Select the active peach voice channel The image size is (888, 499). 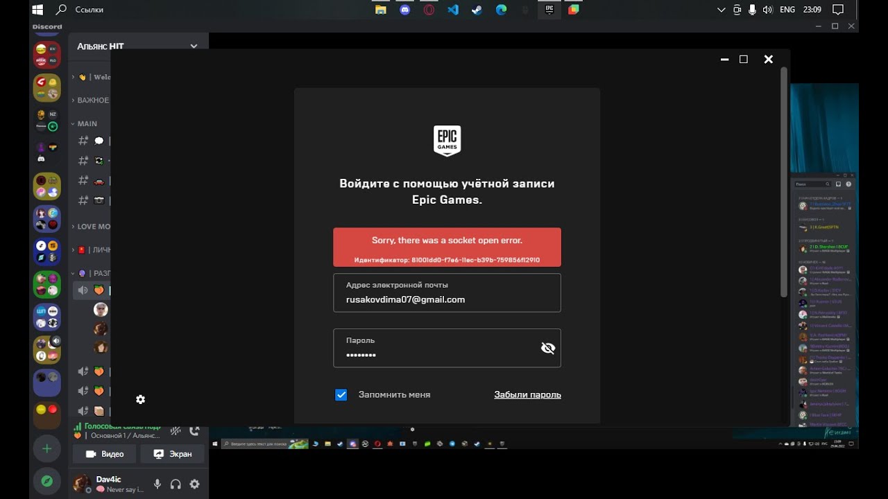point(92,290)
